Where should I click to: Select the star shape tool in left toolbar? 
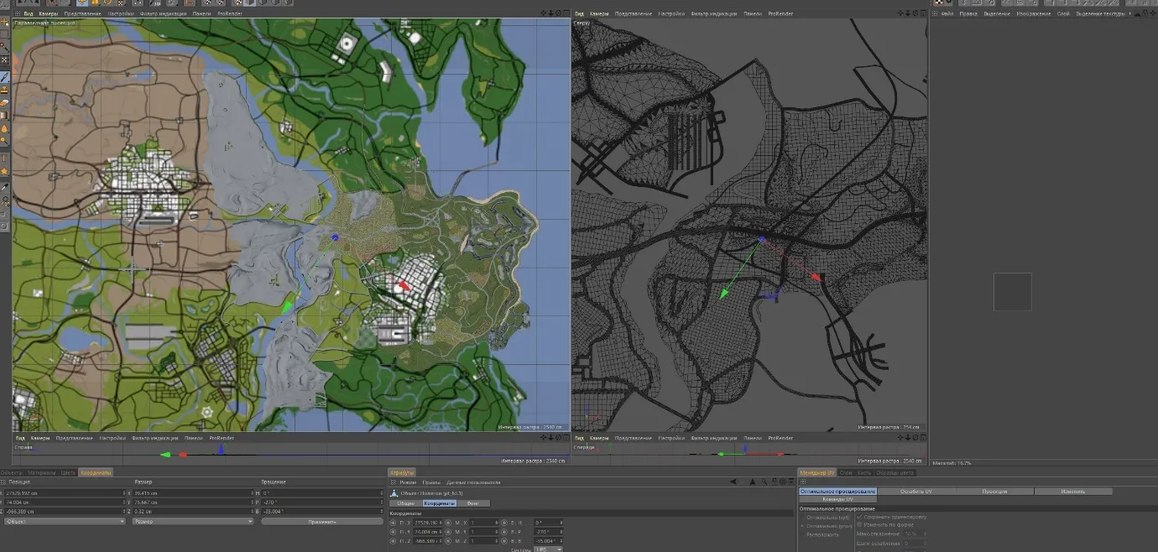(5, 170)
